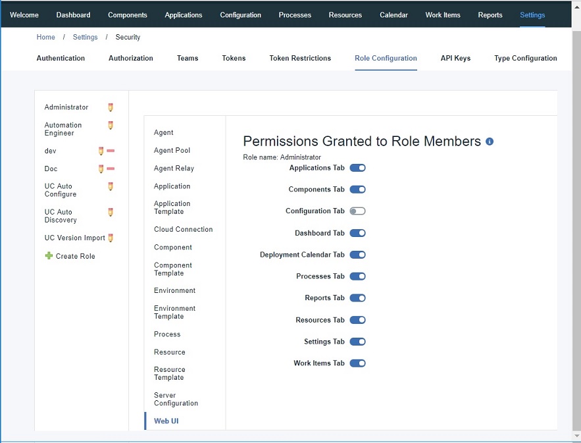The height and width of the screenshot is (443, 581).
Task: Delete the dev role using the red minus icon
Action: [x=111, y=151]
